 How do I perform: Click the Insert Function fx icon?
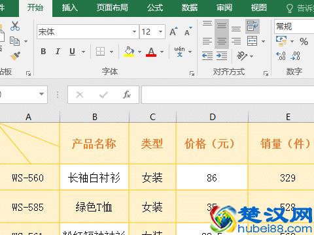tap(127, 95)
